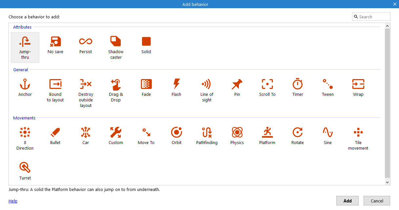Focus the Search behaviors field
This screenshot has width=399, height=210.
click(371, 17)
